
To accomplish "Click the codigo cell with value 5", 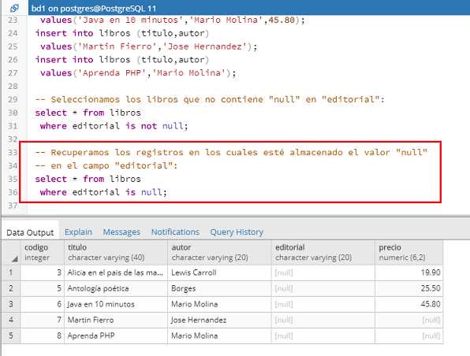I will coord(43,288).
